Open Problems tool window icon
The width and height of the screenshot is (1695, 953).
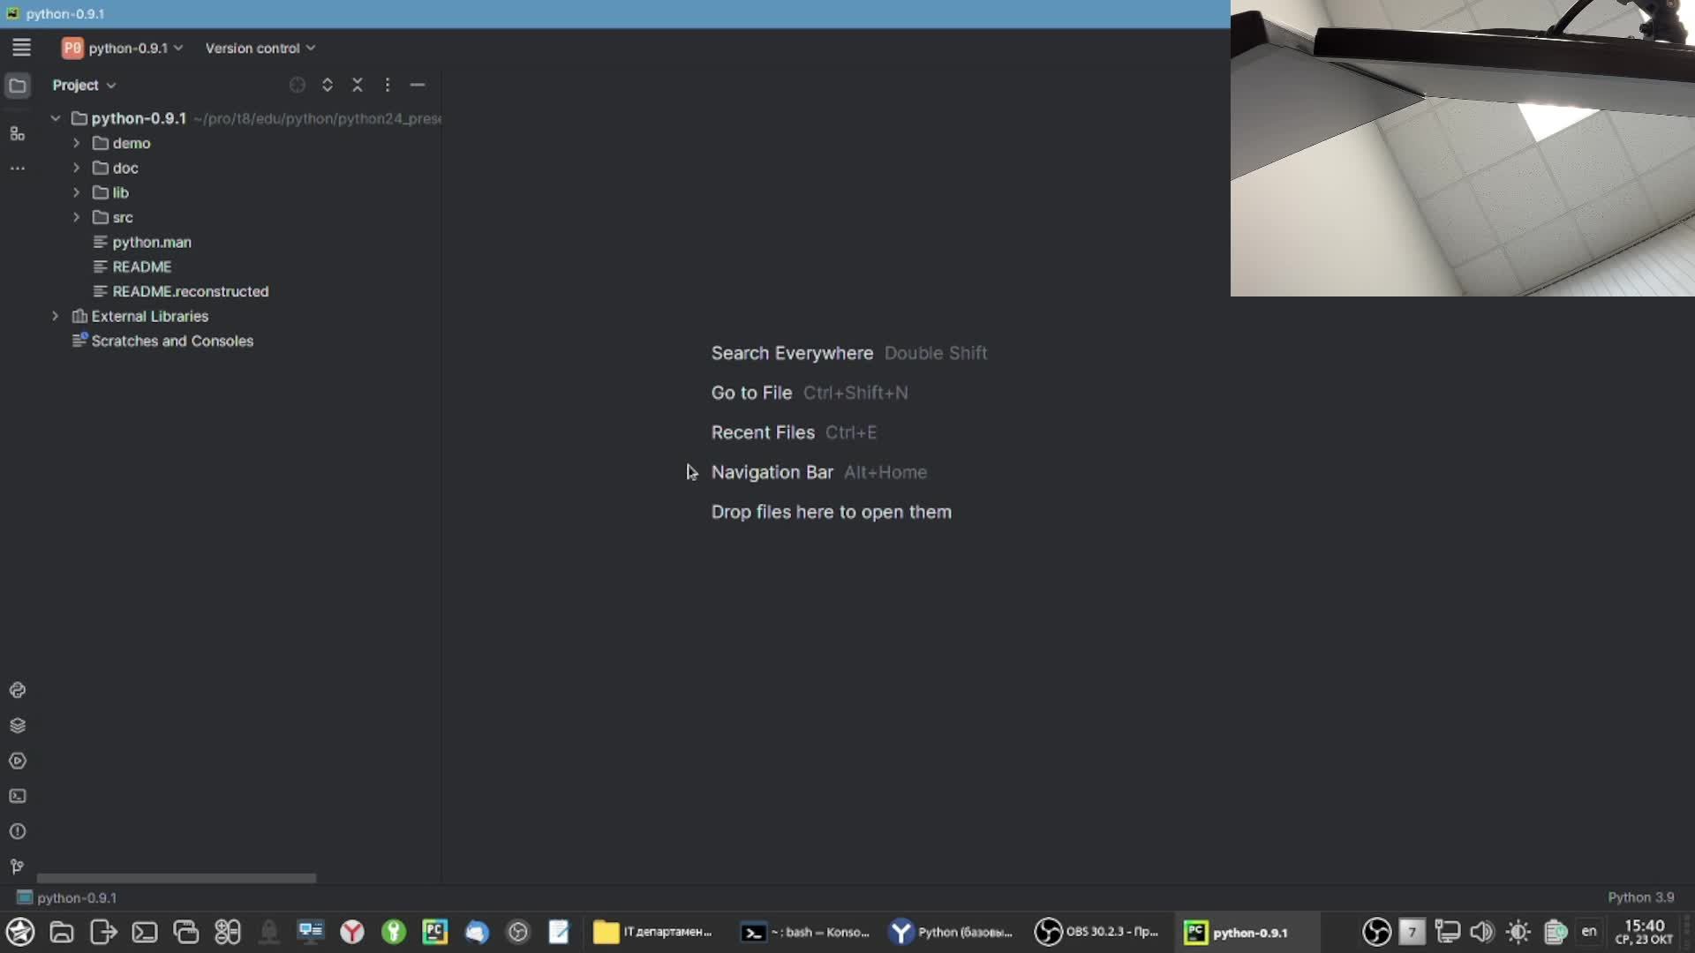[17, 831]
